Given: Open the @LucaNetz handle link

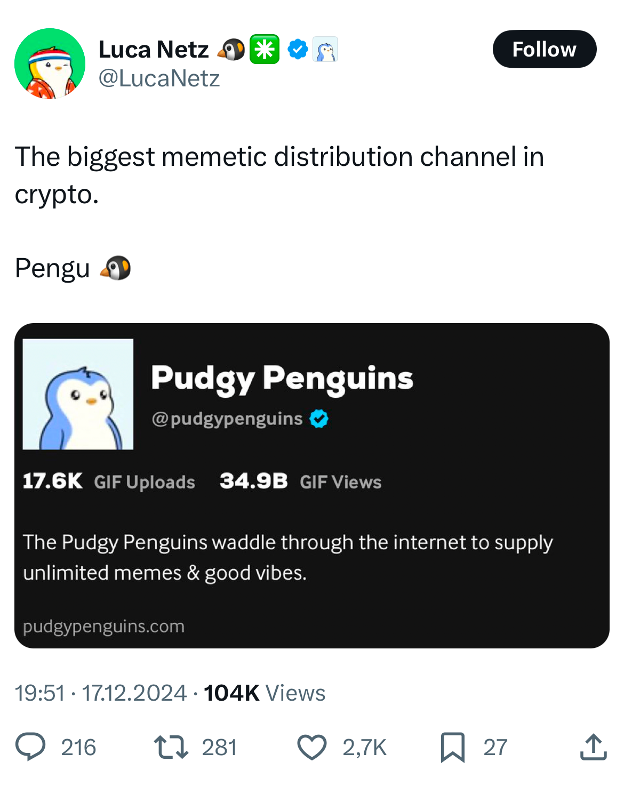Looking at the screenshot, I should click(x=159, y=78).
